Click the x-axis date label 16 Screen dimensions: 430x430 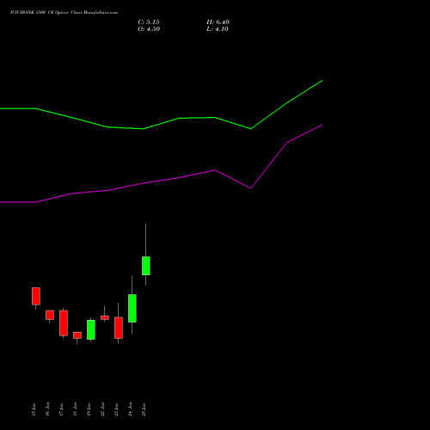tap(47, 409)
